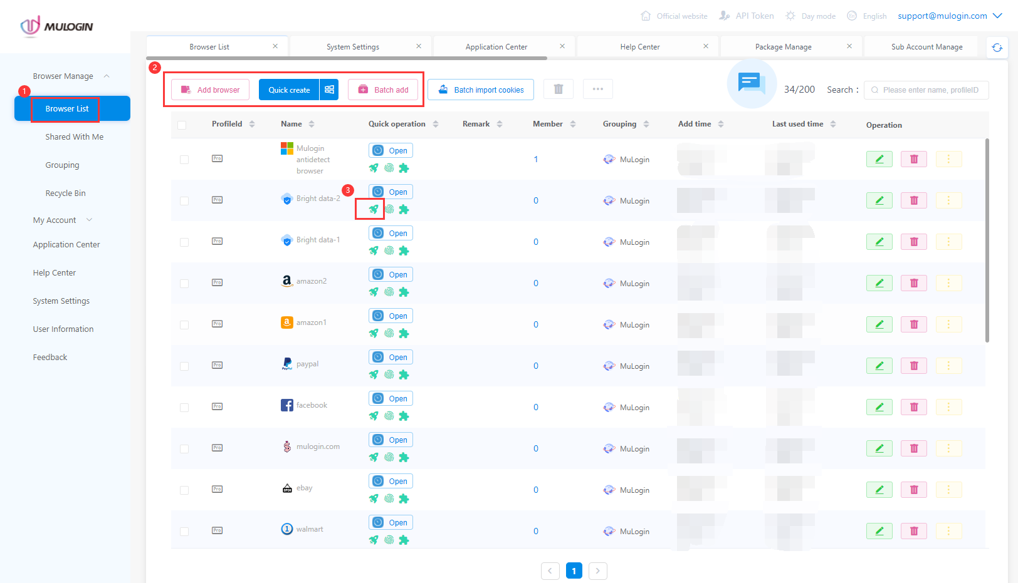Click the refresh icon near the tab bar

tap(997, 46)
